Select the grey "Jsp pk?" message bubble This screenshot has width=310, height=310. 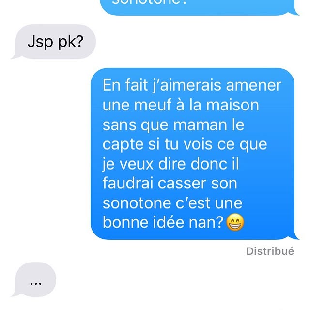(54, 42)
